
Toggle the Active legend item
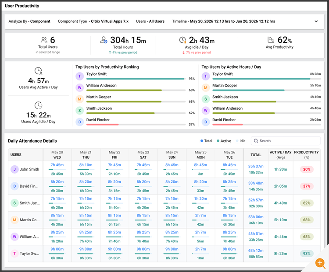224,141
